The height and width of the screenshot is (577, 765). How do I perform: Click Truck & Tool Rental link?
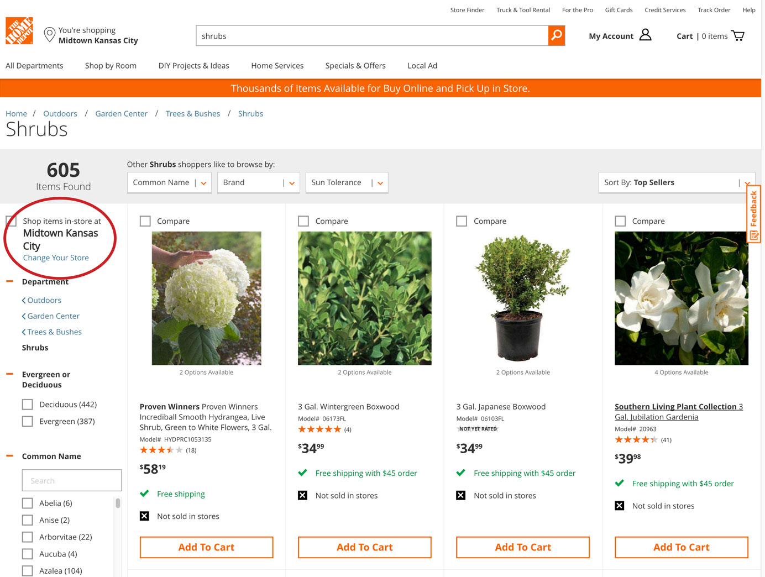tap(523, 10)
